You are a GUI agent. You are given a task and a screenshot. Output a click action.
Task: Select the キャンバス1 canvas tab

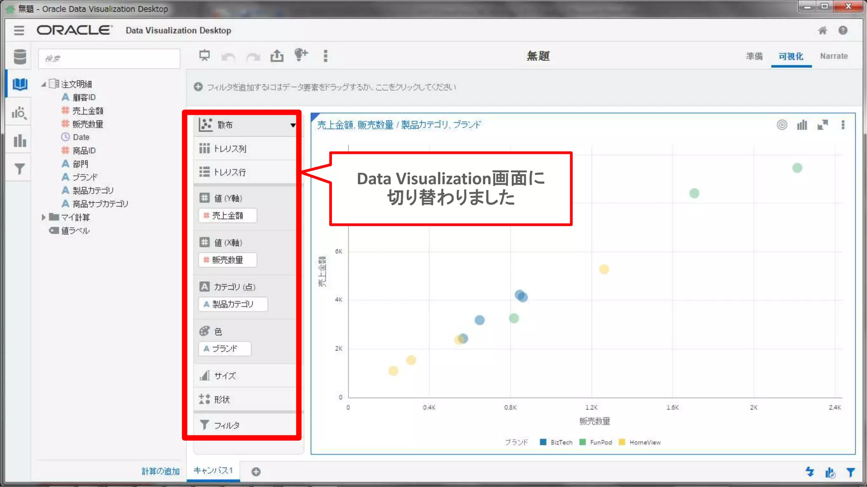(x=213, y=471)
